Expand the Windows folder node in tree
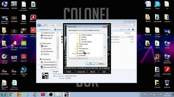Image resolution: width=174 pixels, height=97 pixels. click(x=75, y=51)
